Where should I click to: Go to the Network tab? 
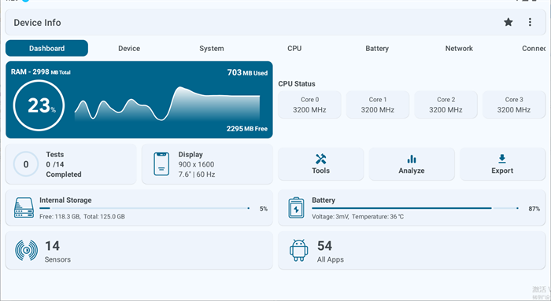click(x=459, y=49)
